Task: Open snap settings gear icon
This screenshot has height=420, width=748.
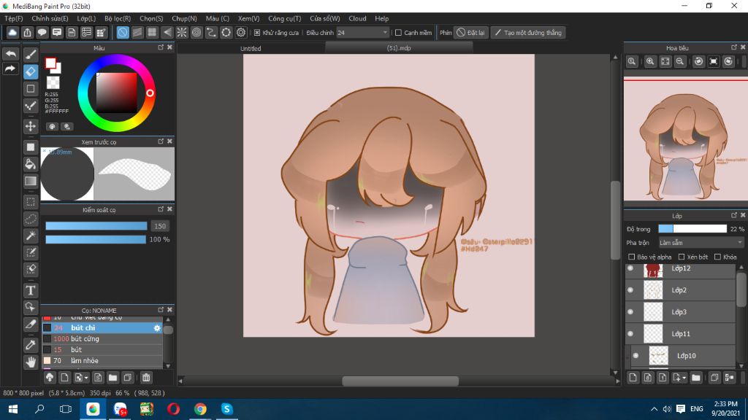Action: [241, 32]
